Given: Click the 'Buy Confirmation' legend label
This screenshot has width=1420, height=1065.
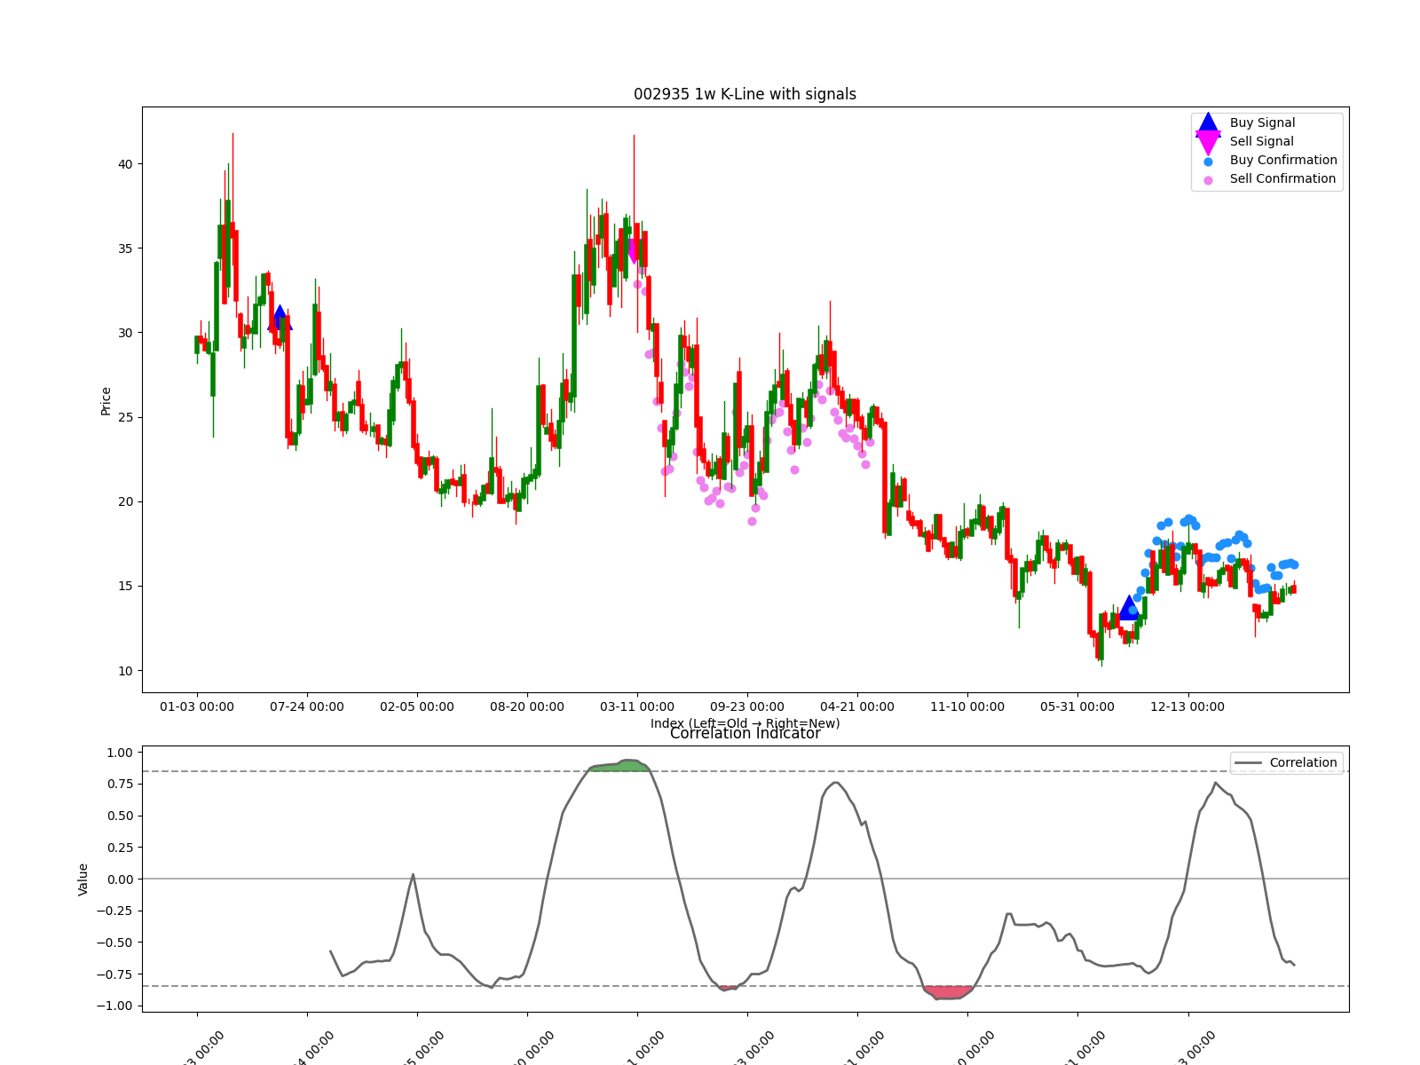Looking at the screenshot, I should coord(1283,160).
